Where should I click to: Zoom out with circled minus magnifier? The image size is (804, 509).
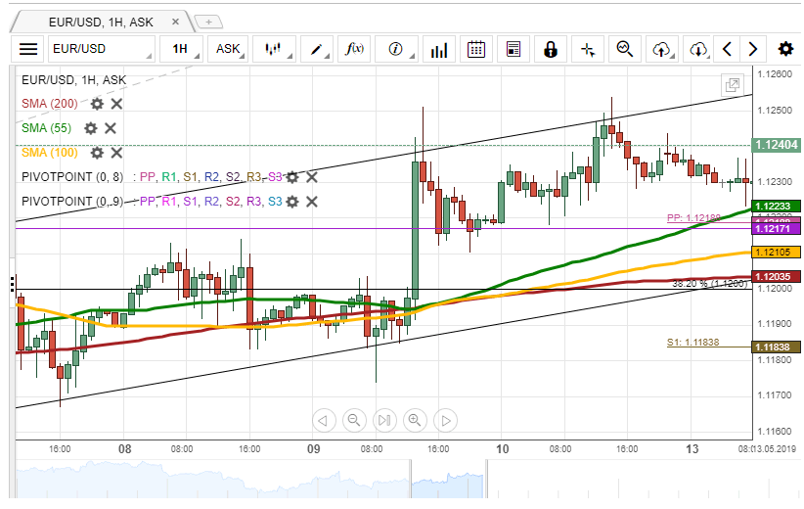point(354,421)
